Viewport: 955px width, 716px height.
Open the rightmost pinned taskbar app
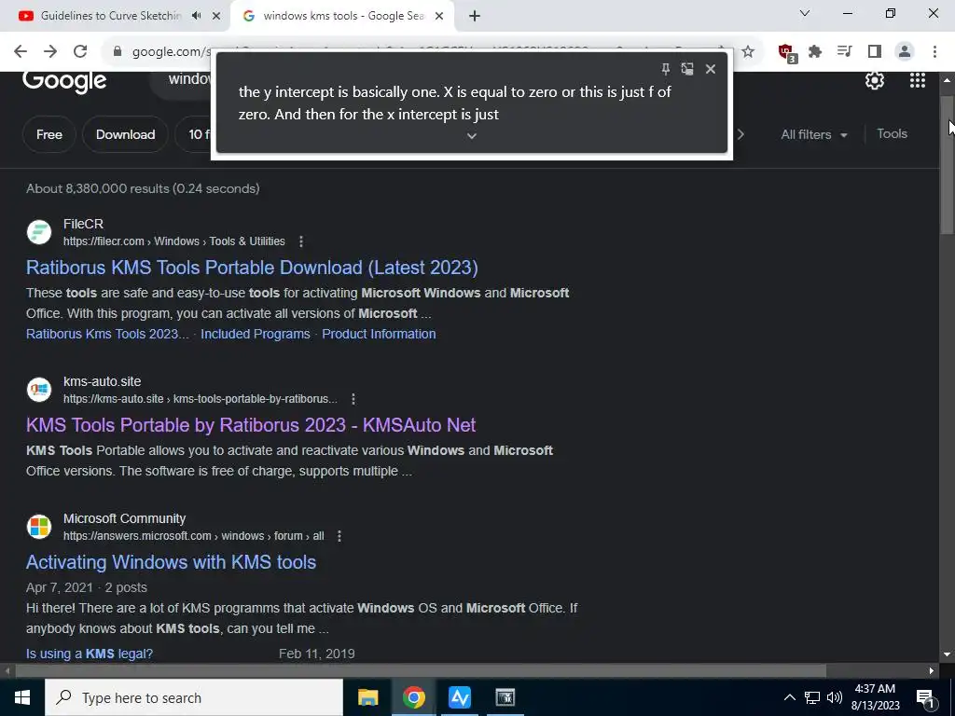505,697
